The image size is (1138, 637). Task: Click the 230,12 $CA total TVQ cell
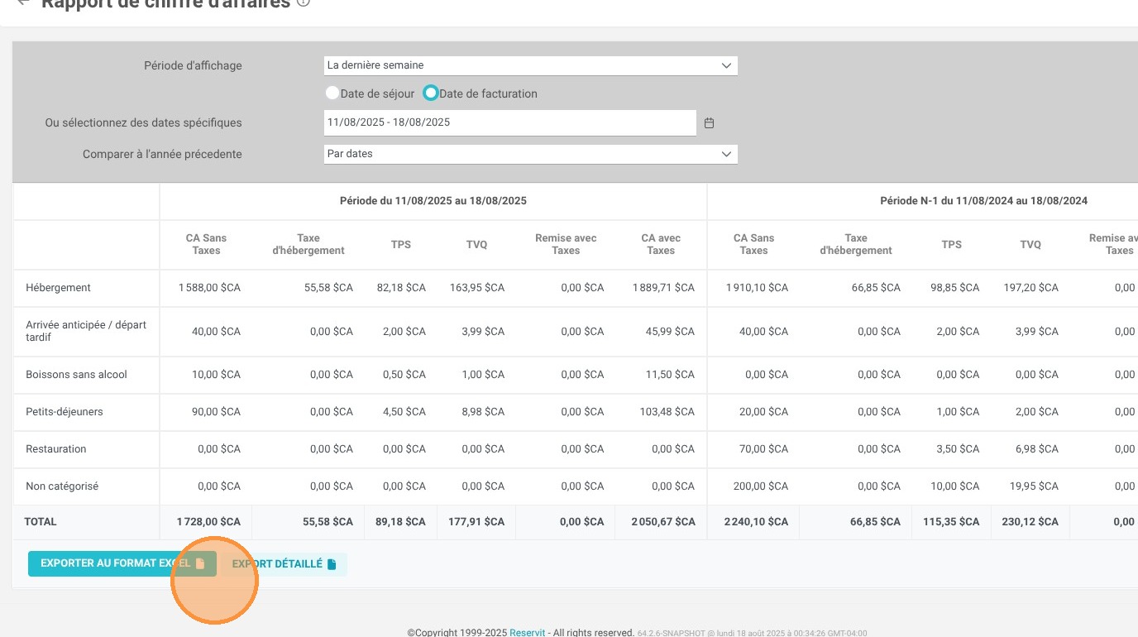pyautogui.click(x=1030, y=522)
